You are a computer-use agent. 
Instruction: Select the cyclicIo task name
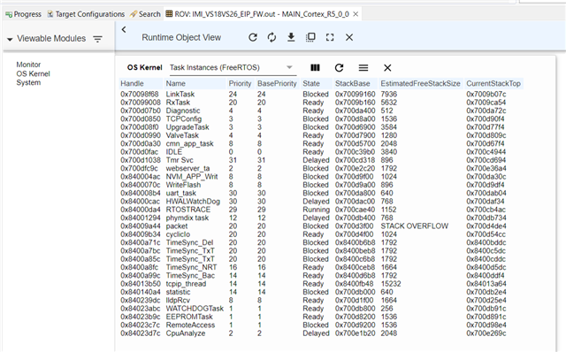(x=178, y=234)
